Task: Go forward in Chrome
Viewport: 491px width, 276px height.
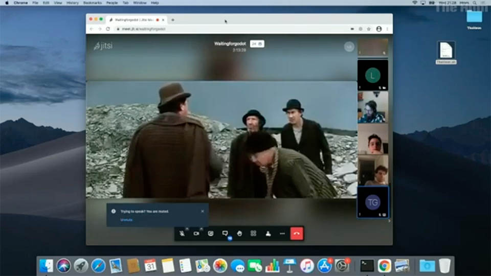Action: [100, 29]
